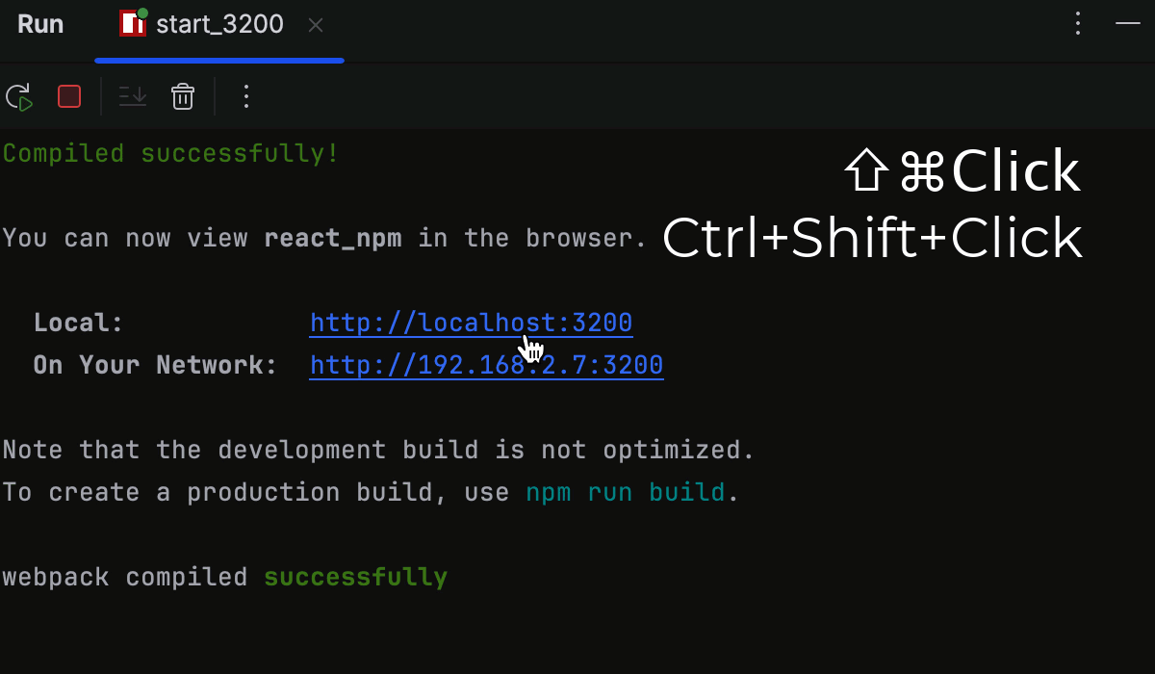Stop the running process

coord(69,96)
